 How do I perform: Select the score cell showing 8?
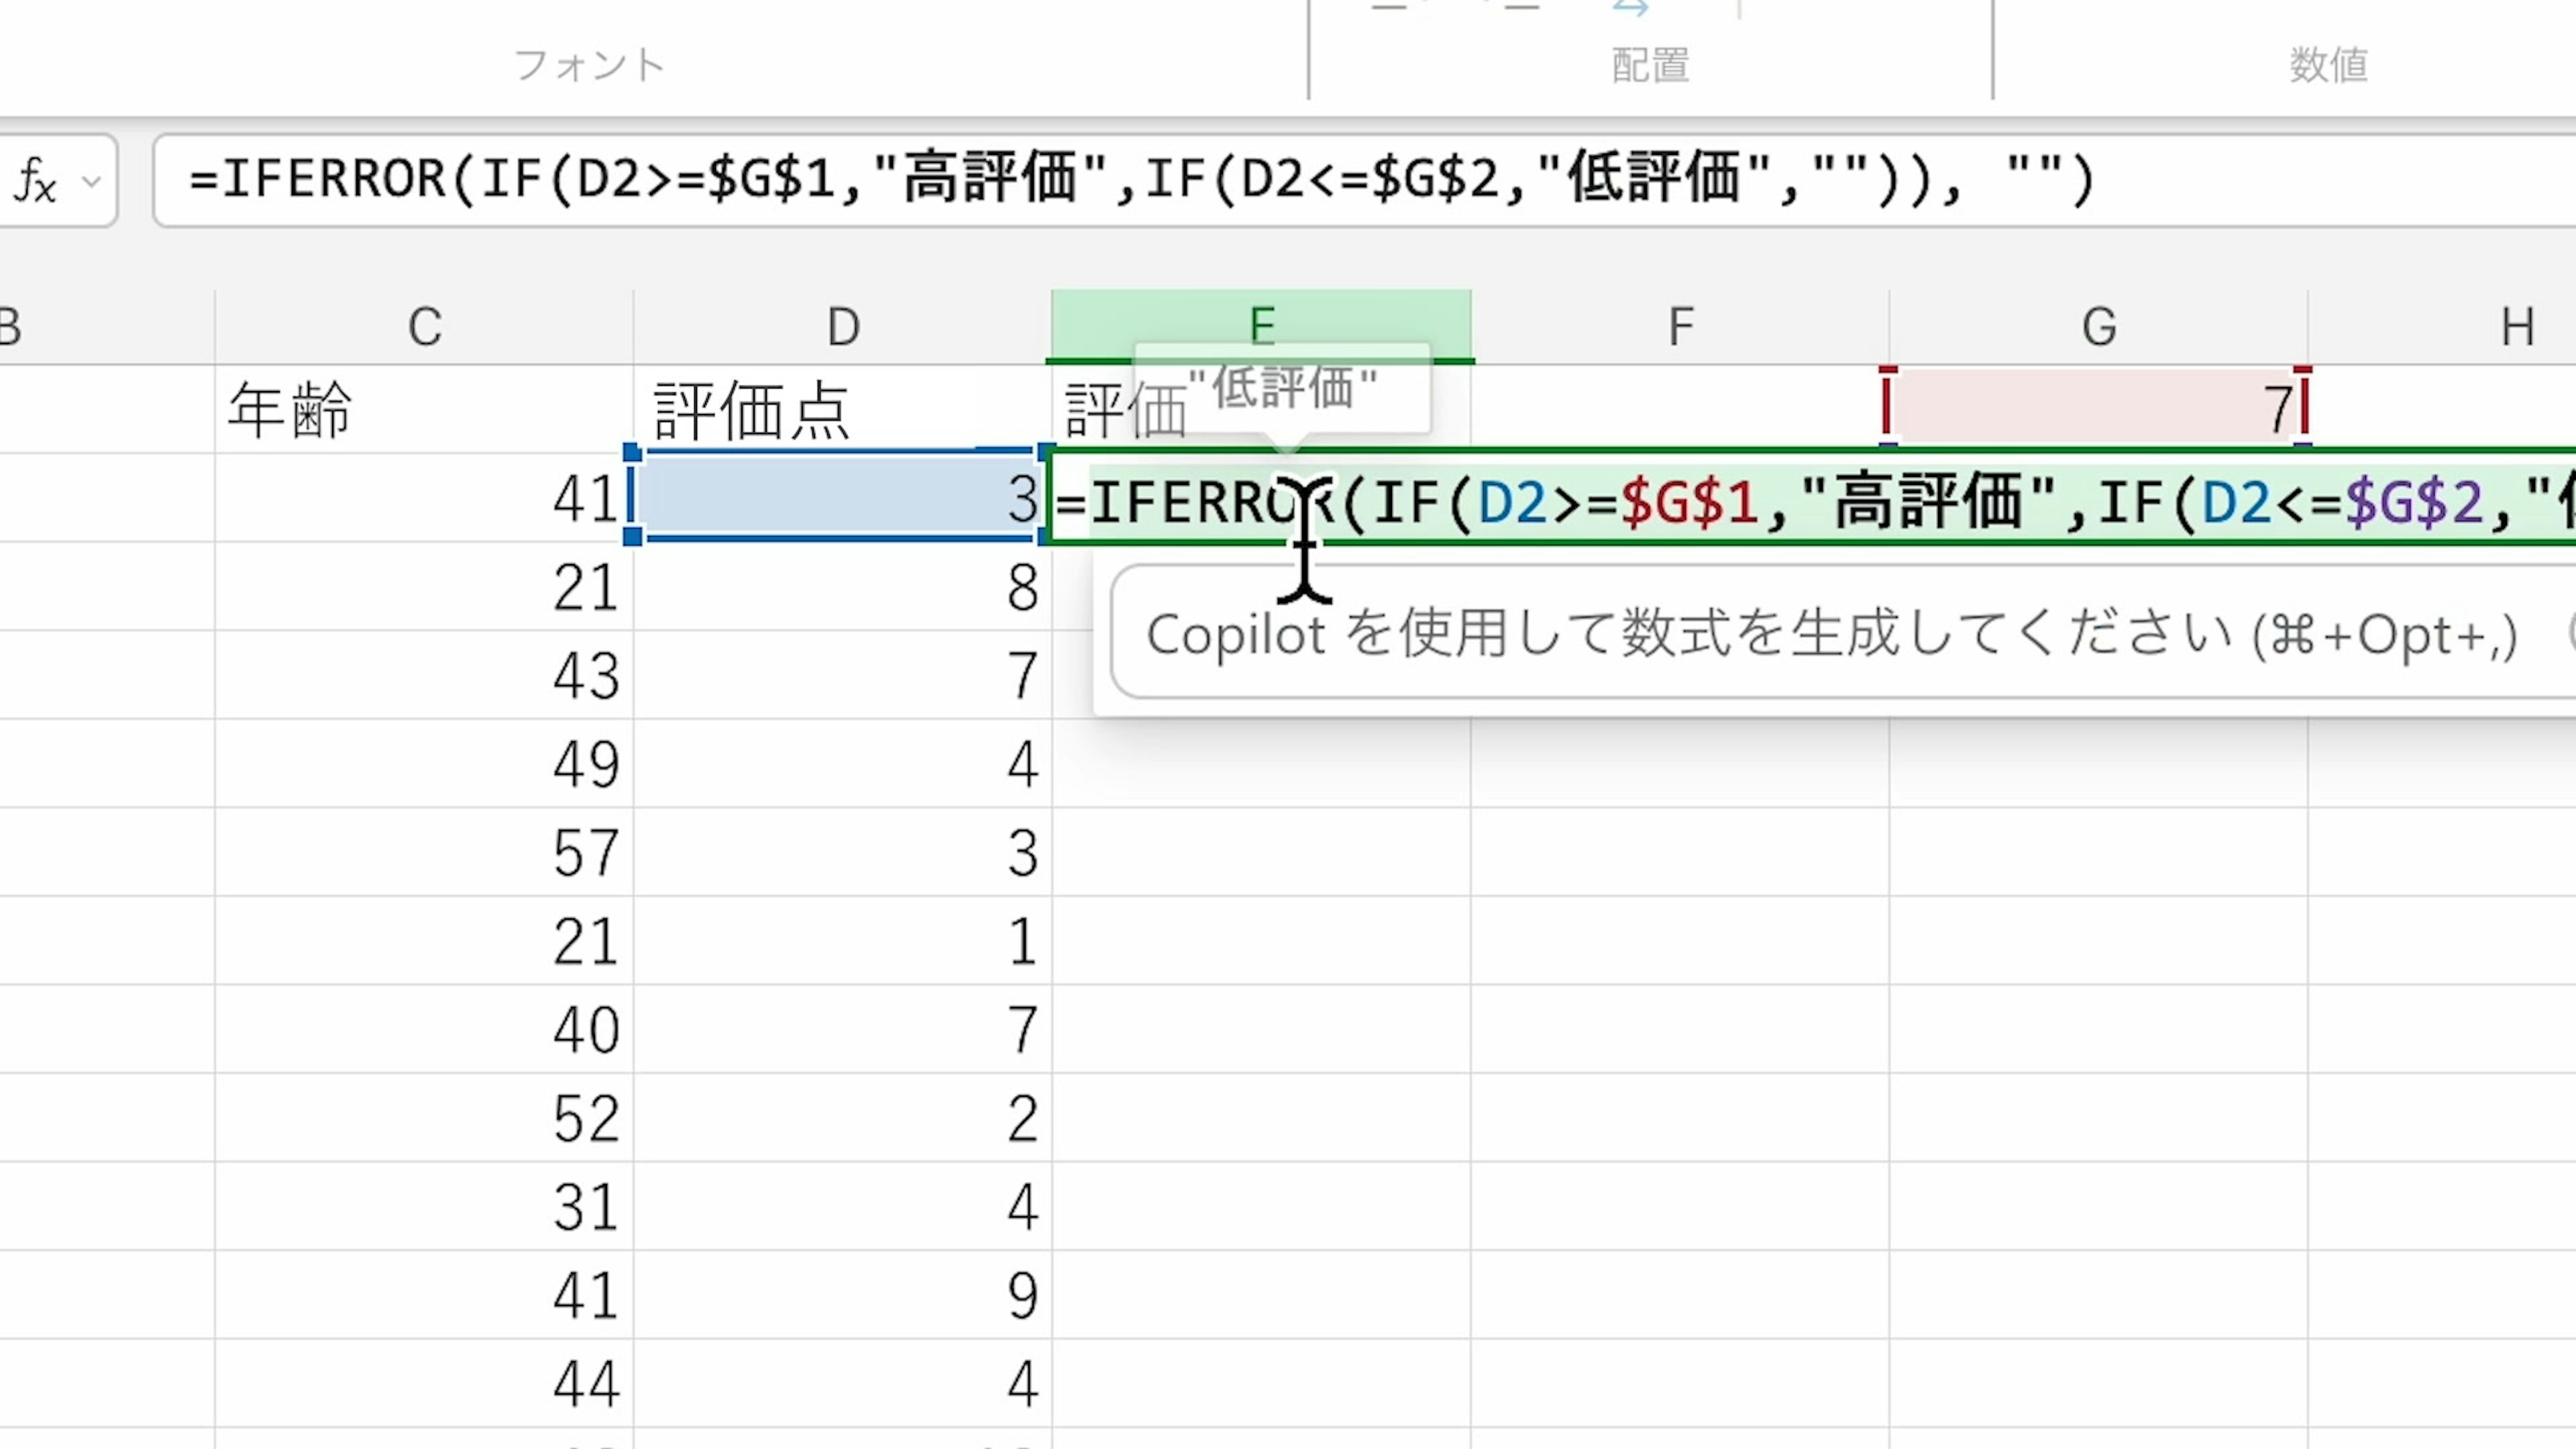[x=842, y=587]
